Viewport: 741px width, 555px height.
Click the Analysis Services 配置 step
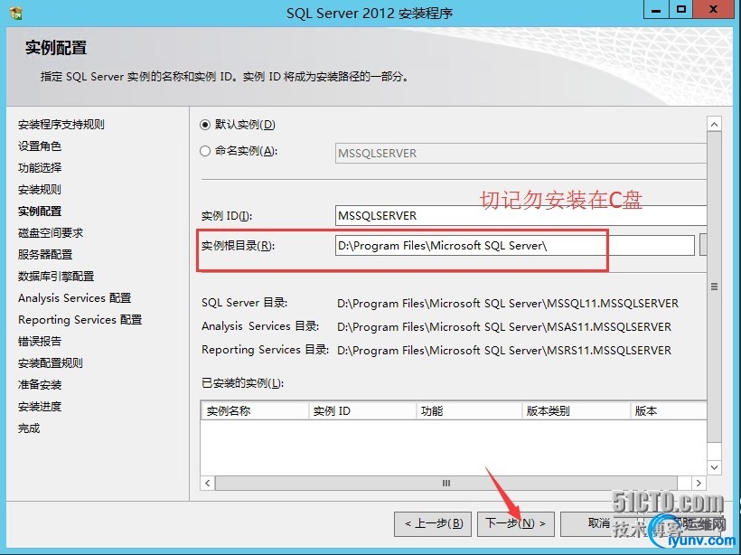[x=75, y=298]
